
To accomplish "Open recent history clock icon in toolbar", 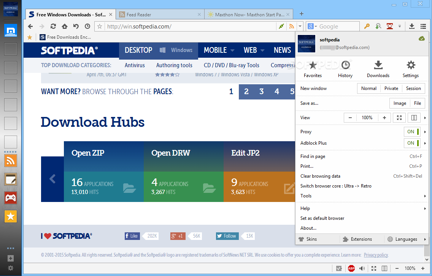I will click(87, 26).
